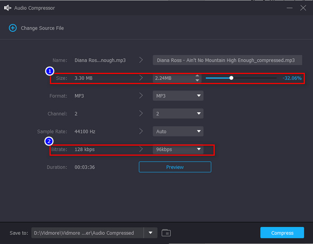The height and width of the screenshot is (244, 313).
Task: Click the arrow icon next to original Name
Action: [141, 60]
